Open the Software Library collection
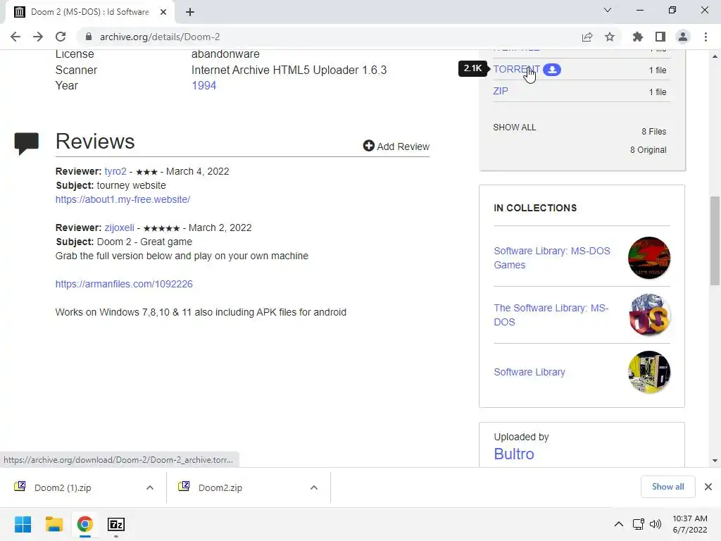Viewport: 721px width, 541px height. (x=529, y=372)
